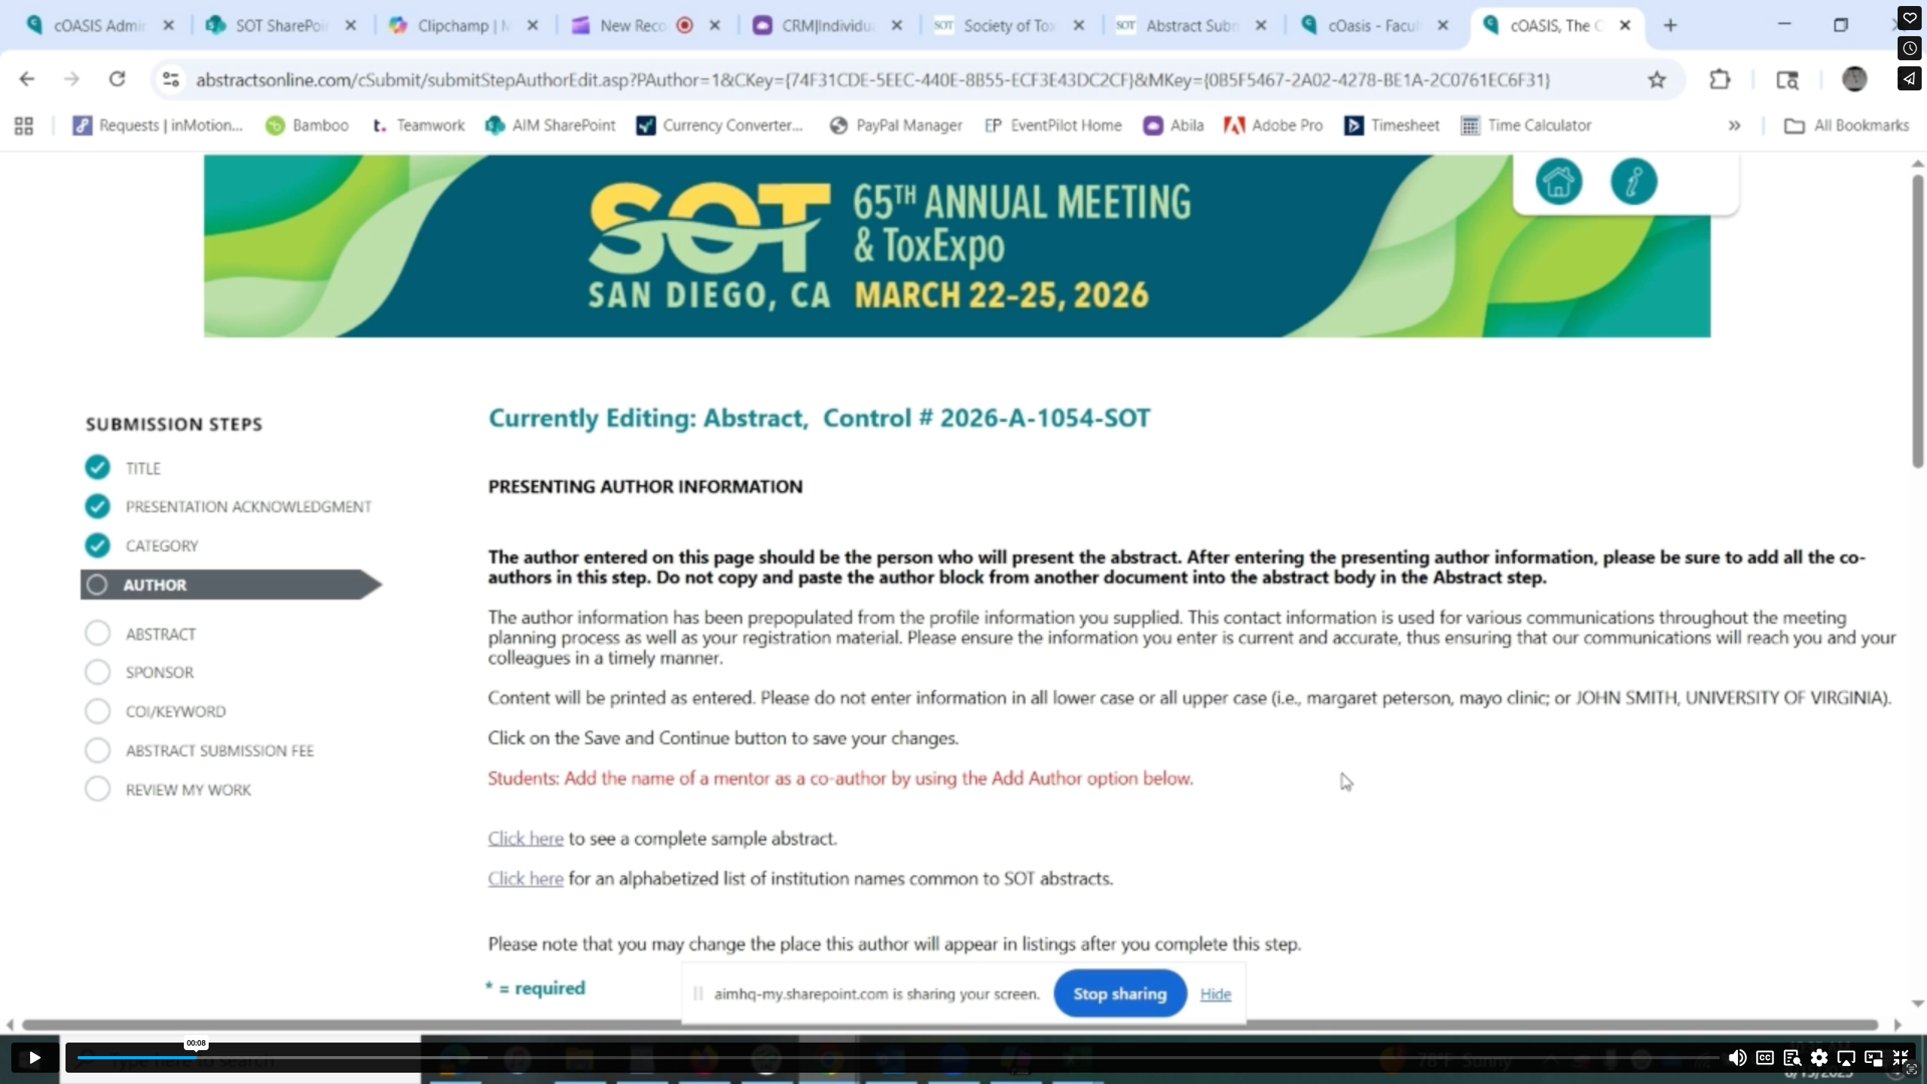The width and height of the screenshot is (1927, 1084).
Task: Click the Hide link in sharing bar
Action: tap(1214, 994)
